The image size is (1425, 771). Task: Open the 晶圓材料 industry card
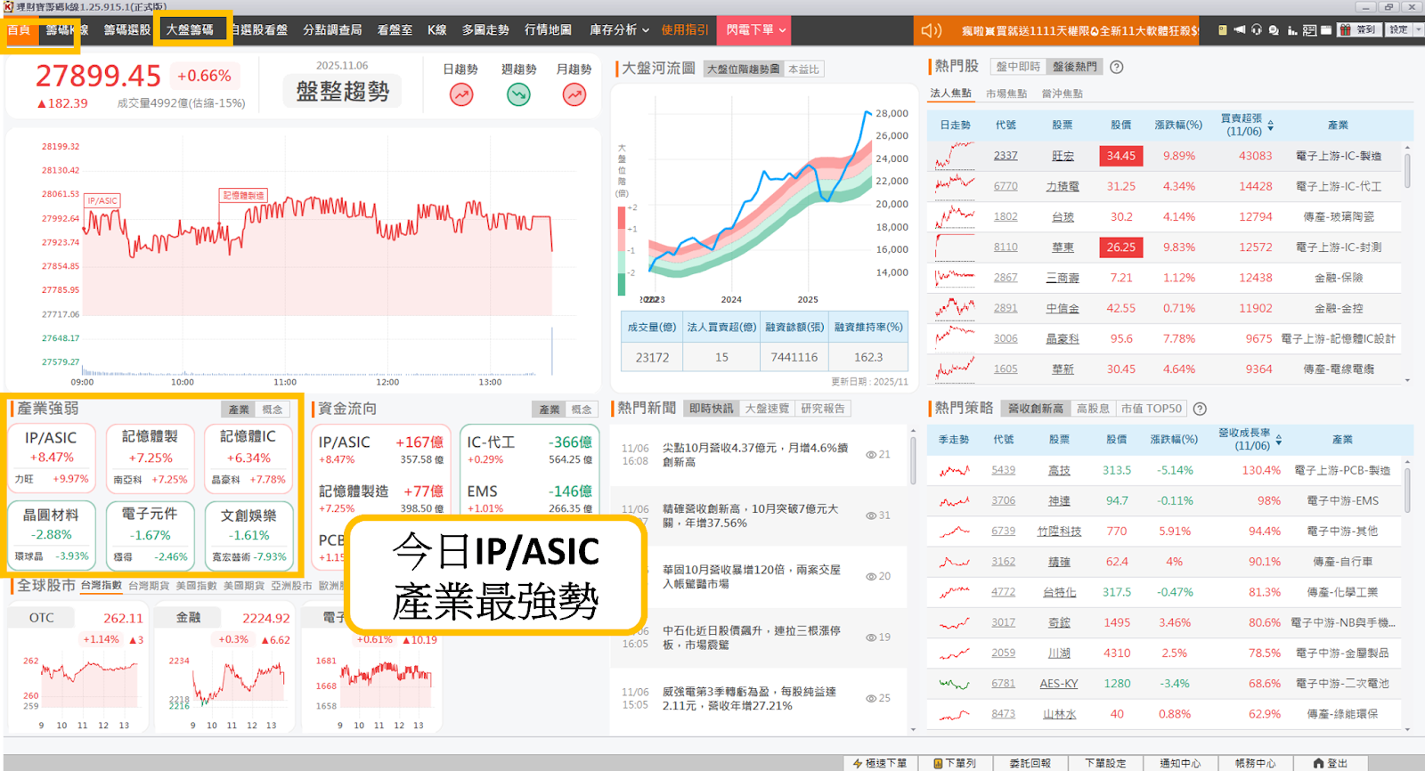click(51, 535)
